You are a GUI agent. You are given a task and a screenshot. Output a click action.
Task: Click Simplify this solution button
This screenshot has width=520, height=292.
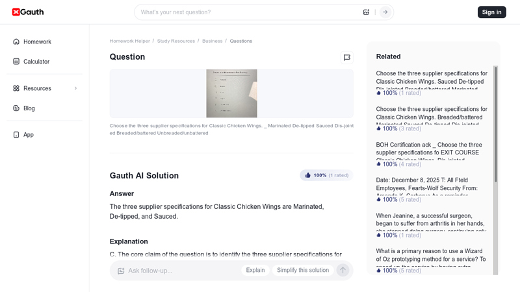coord(303,270)
